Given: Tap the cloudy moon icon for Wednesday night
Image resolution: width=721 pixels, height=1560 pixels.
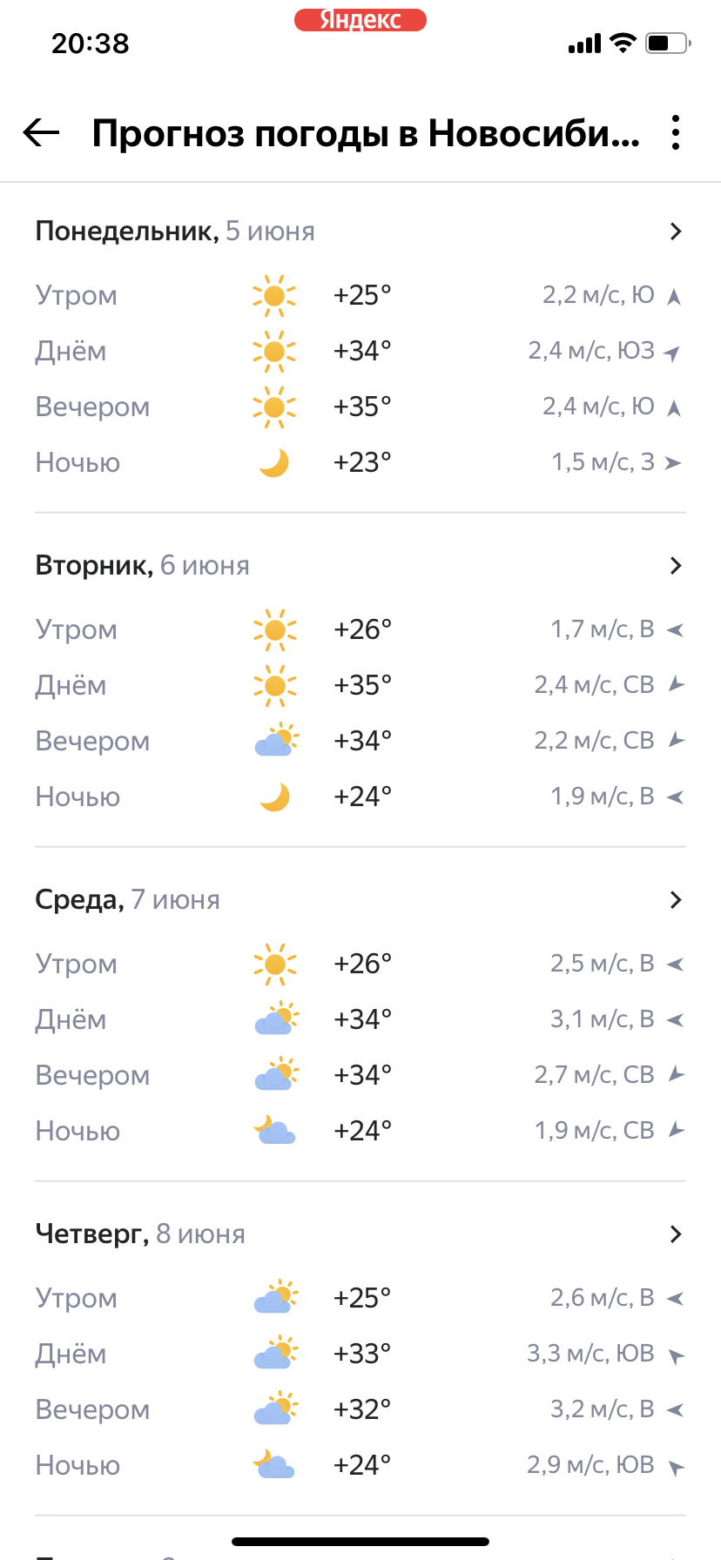Looking at the screenshot, I should tap(275, 1131).
